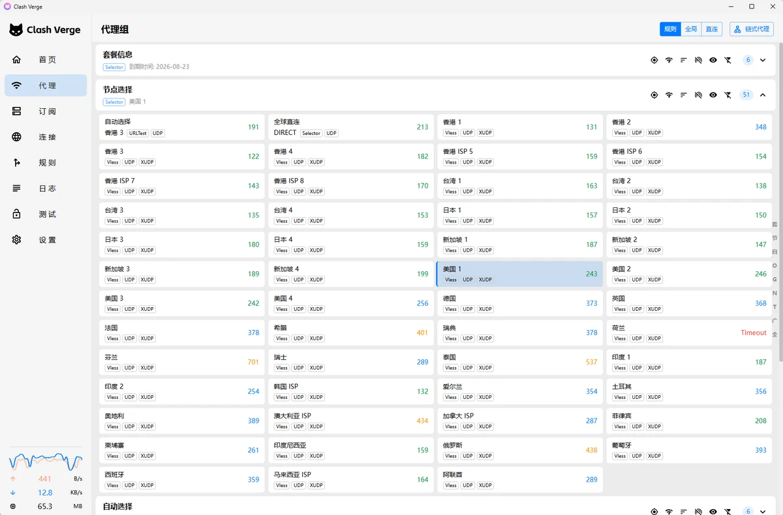Select the 新加坡 4 node
This screenshot has height=515, width=783.
(x=351, y=274)
